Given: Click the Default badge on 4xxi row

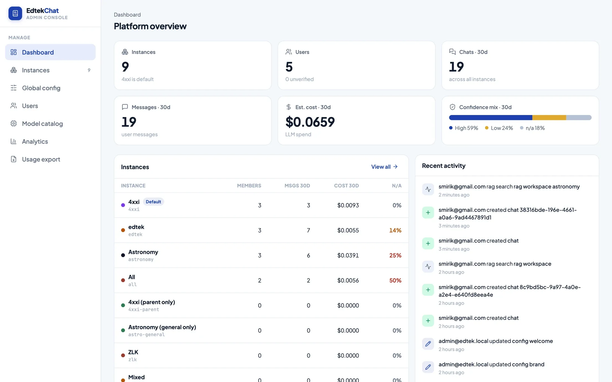Looking at the screenshot, I should pyautogui.click(x=153, y=202).
